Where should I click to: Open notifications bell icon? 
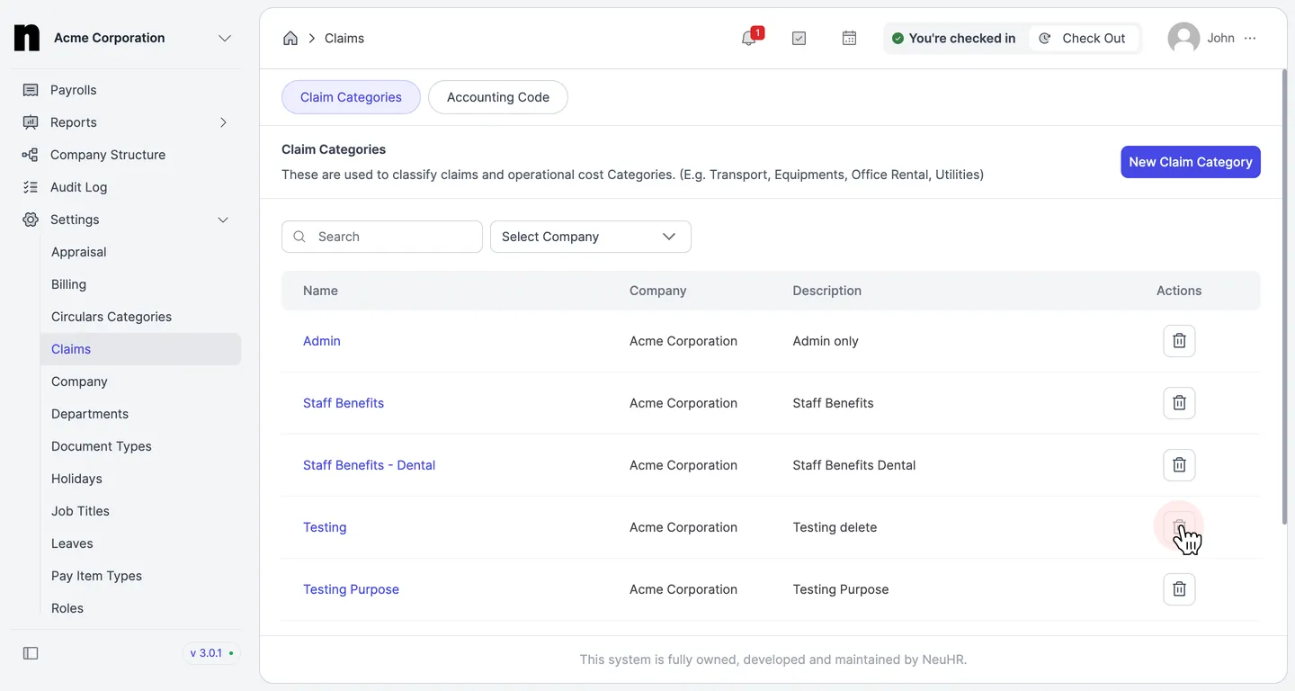[749, 38]
